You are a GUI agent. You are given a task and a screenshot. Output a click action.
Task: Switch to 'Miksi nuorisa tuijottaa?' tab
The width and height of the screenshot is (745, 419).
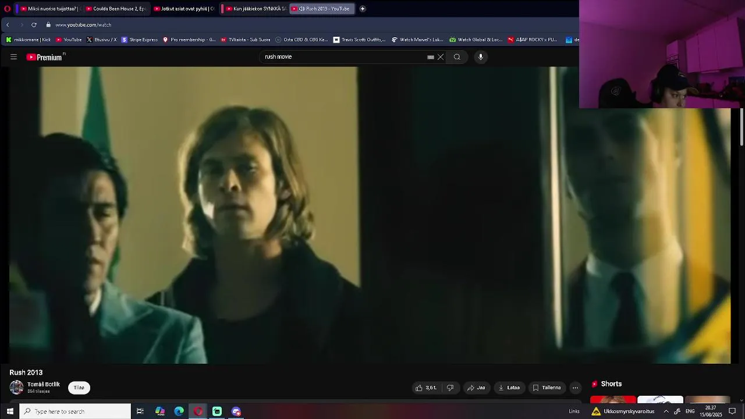[x=49, y=9]
